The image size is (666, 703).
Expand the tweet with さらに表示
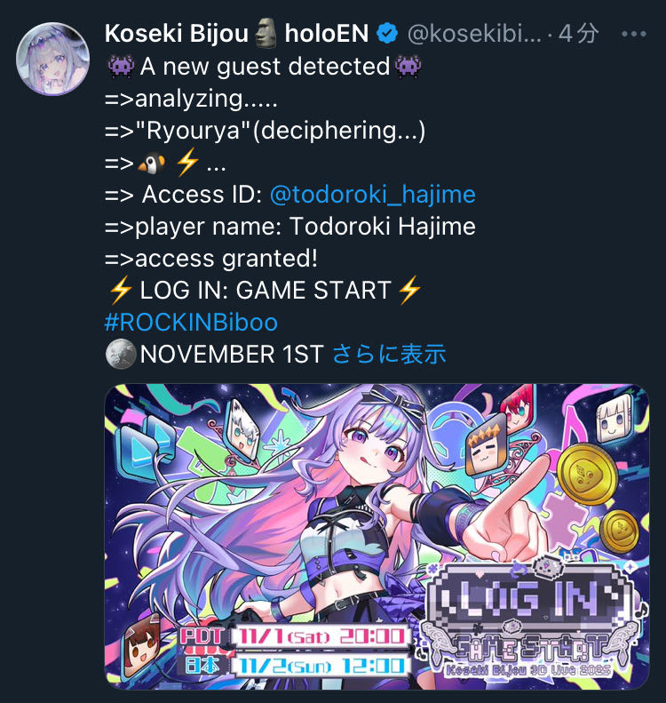pos(389,355)
